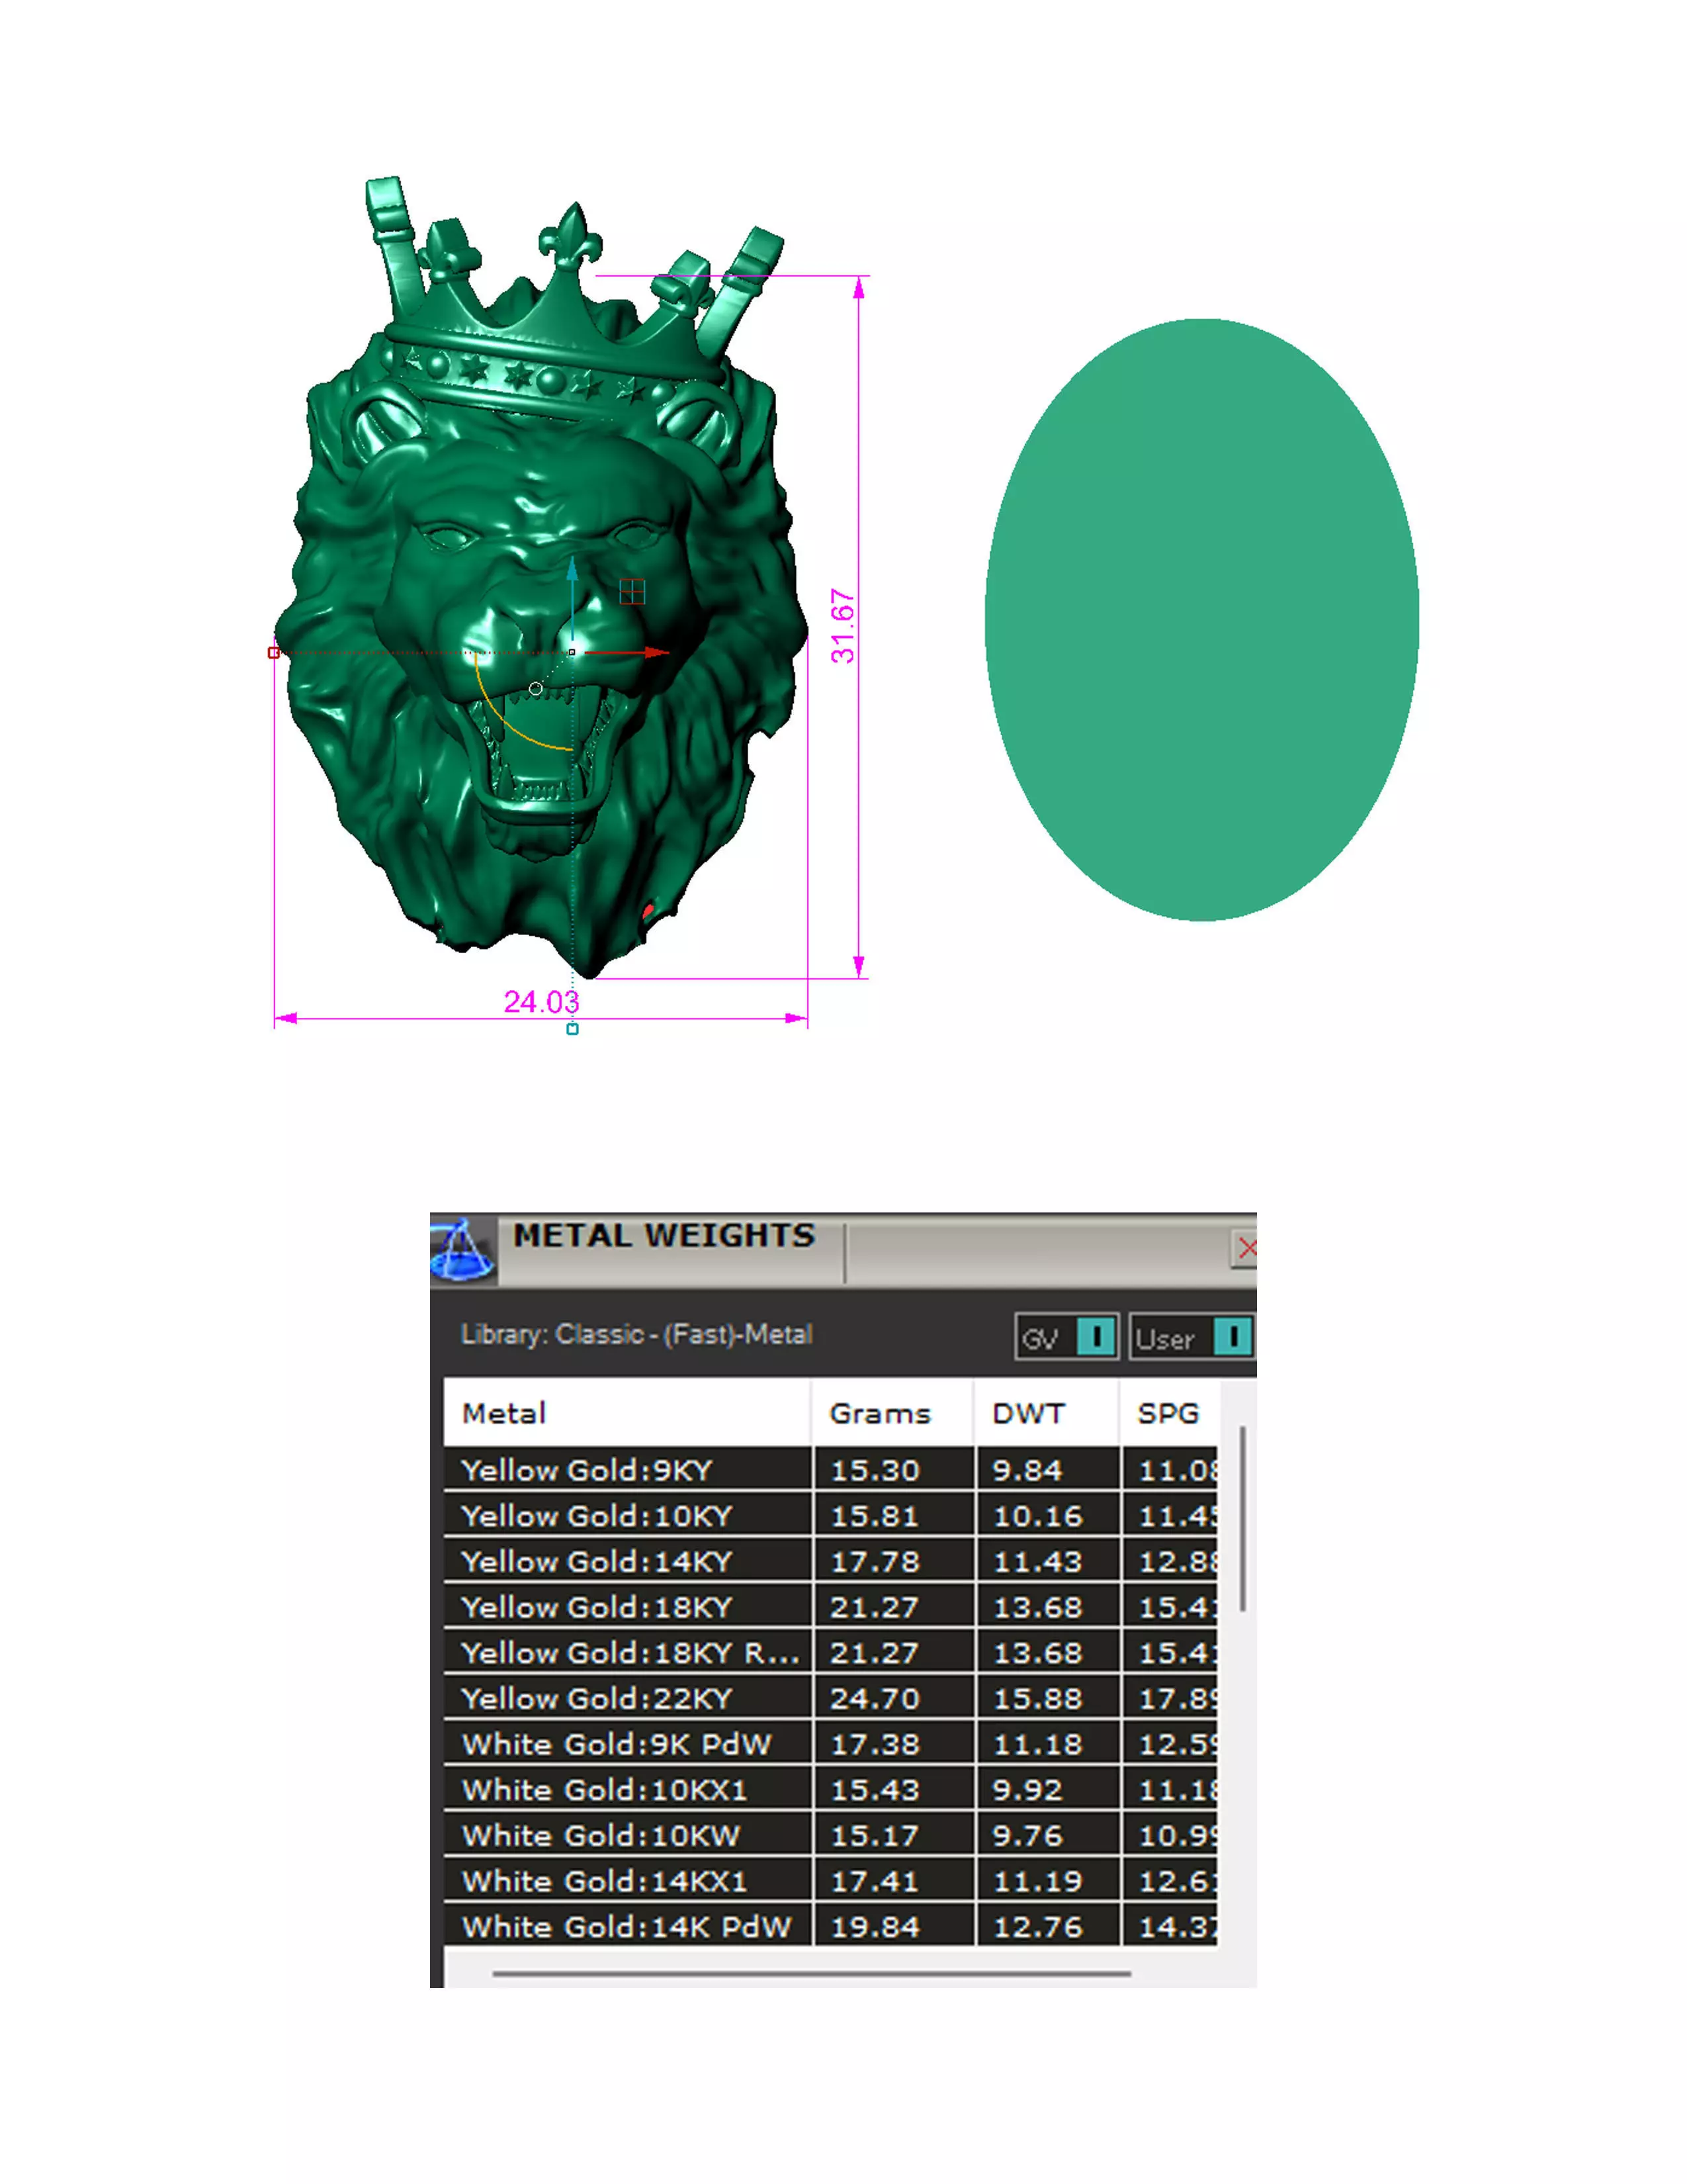Click the Library: Classic - (Fast)-Metal label
The height and width of the screenshot is (2184, 1687).
pyautogui.click(x=636, y=1334)
